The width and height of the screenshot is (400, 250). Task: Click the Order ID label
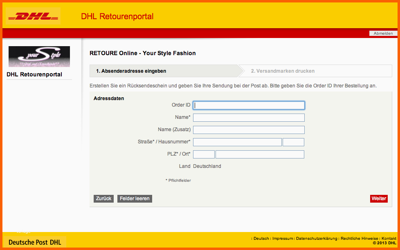pos(181,105)
